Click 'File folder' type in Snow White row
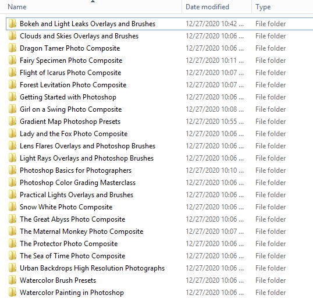This screenshot has width=313, height=306. 271,207
